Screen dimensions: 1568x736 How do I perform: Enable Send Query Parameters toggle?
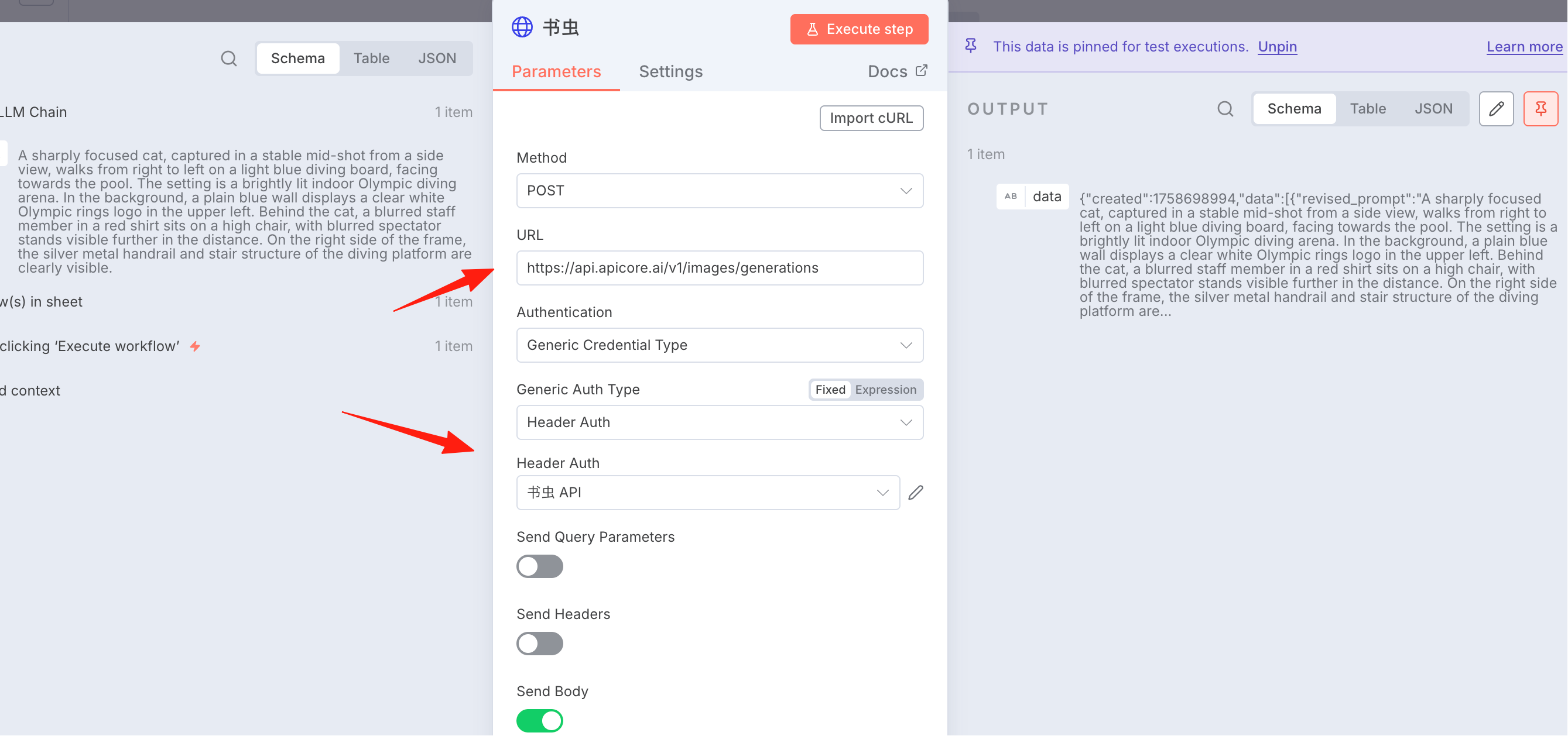[x=540, y=566]
